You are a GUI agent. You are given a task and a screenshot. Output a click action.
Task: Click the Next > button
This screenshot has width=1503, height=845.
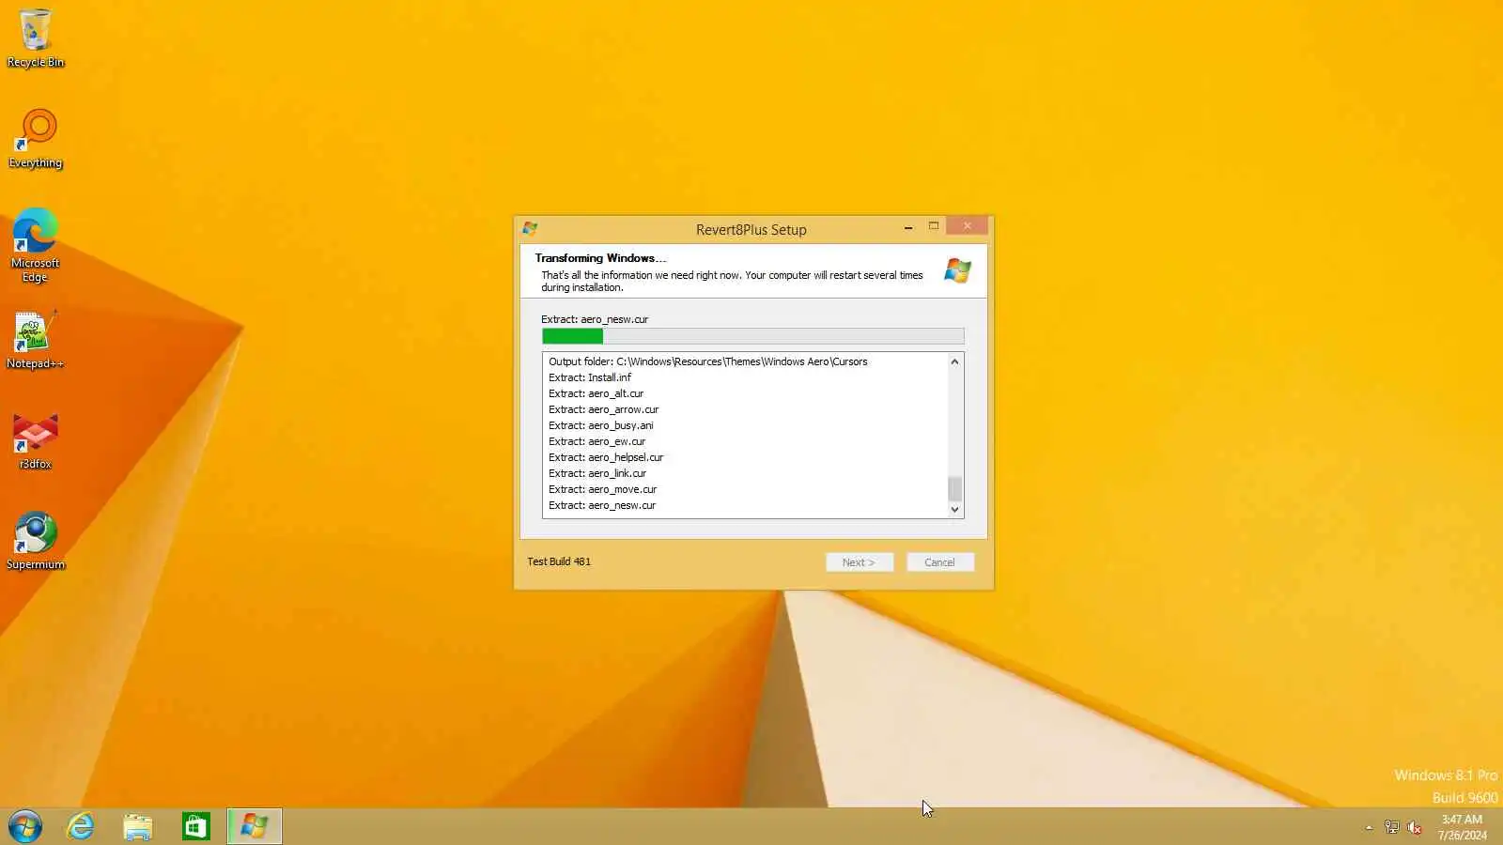(x=860, y=562)
